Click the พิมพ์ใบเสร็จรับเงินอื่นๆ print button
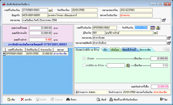The height and width of the screenshot is (105, 173). click(123, 100)
